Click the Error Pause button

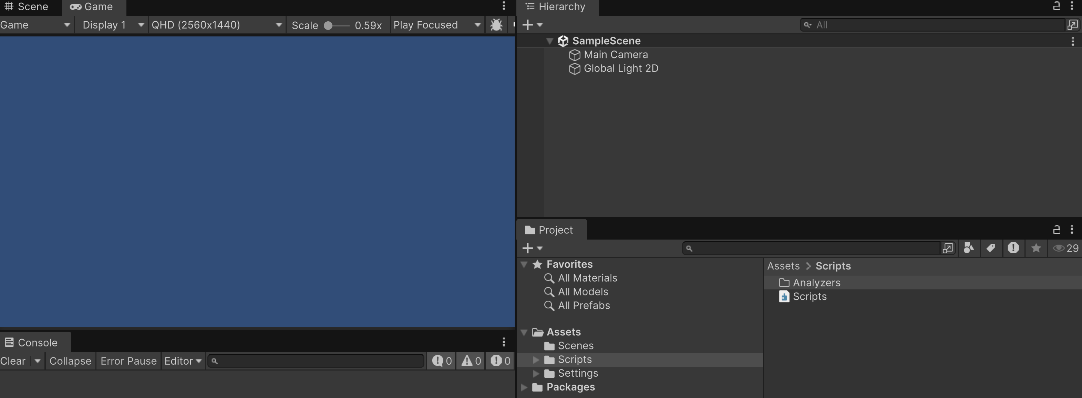[x=128, y=361]
